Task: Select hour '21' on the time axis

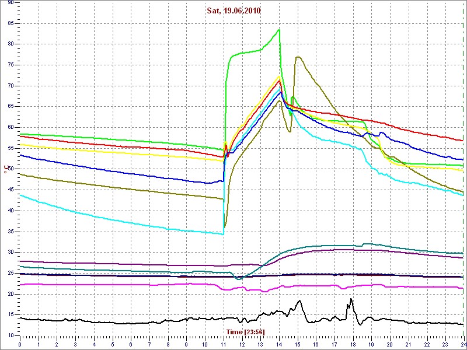Action: click(409, 344)
